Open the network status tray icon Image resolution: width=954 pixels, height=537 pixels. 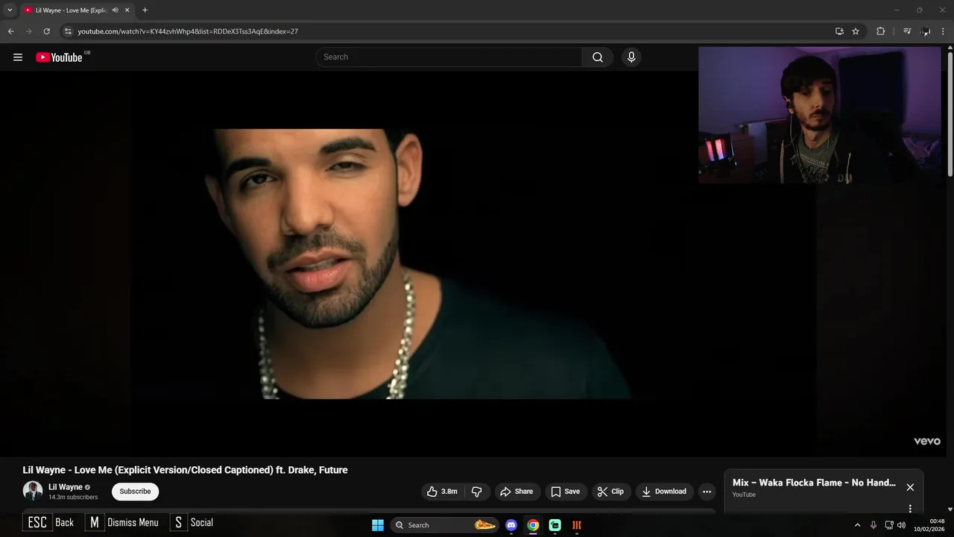pos(889,525)
